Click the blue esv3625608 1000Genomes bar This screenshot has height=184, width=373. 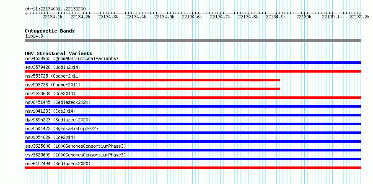point(193,150)
